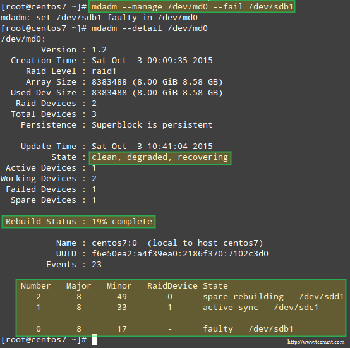350x348 pixels.
Task: Click the 'RaidDevice' column header
Action: (x=172, y=286)
